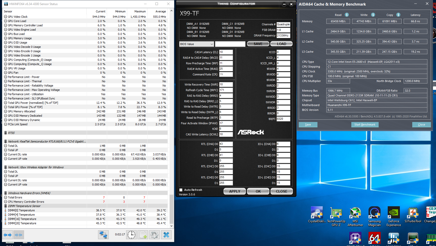This screenshot has height=246, width=436.
Task: Click DIMM[0] Temperature thermometer icon
Action: [6, 210]
